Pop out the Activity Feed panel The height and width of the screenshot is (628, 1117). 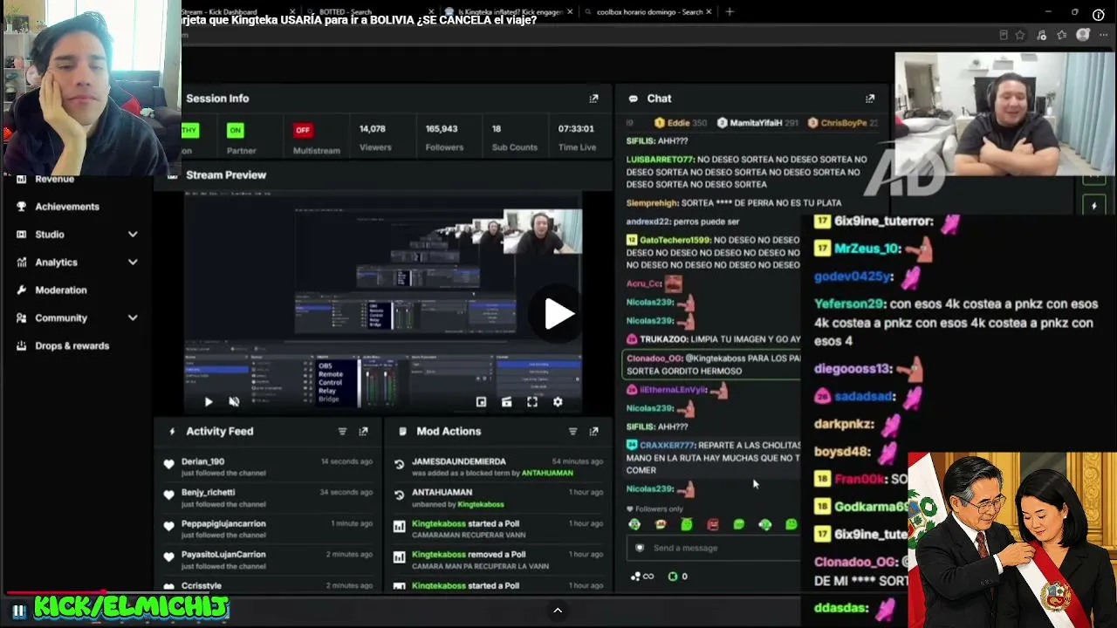(363, 432)
